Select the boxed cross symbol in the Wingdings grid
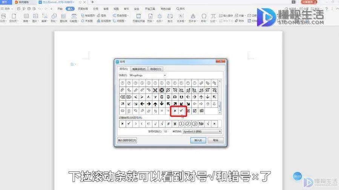The image size is (339, 190). tap(188, 111)
